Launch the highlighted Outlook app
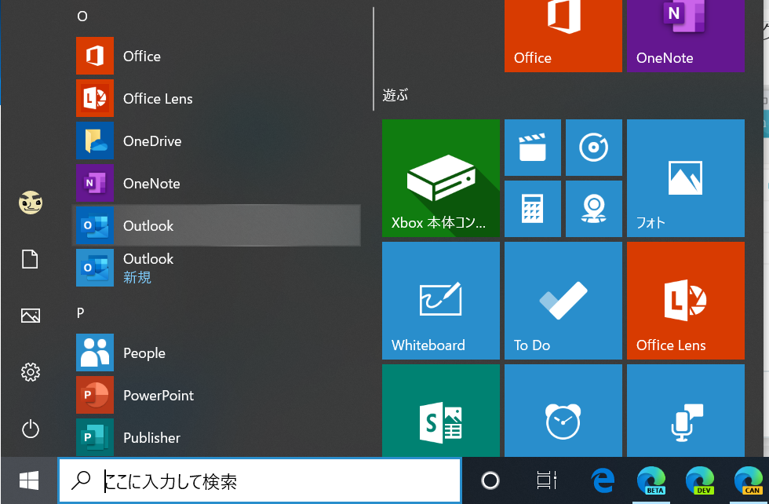 pyautogui.click(x=216, y=225)
